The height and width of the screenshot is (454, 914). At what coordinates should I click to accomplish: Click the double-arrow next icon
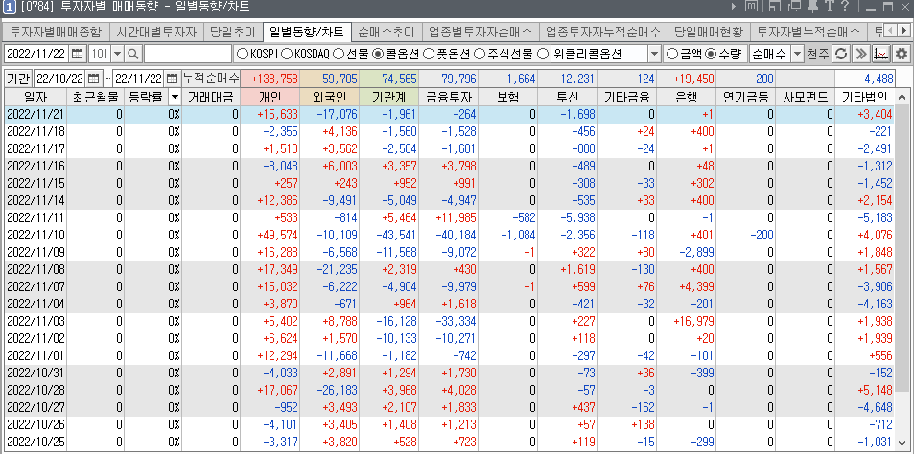click(x=861, y=54)
